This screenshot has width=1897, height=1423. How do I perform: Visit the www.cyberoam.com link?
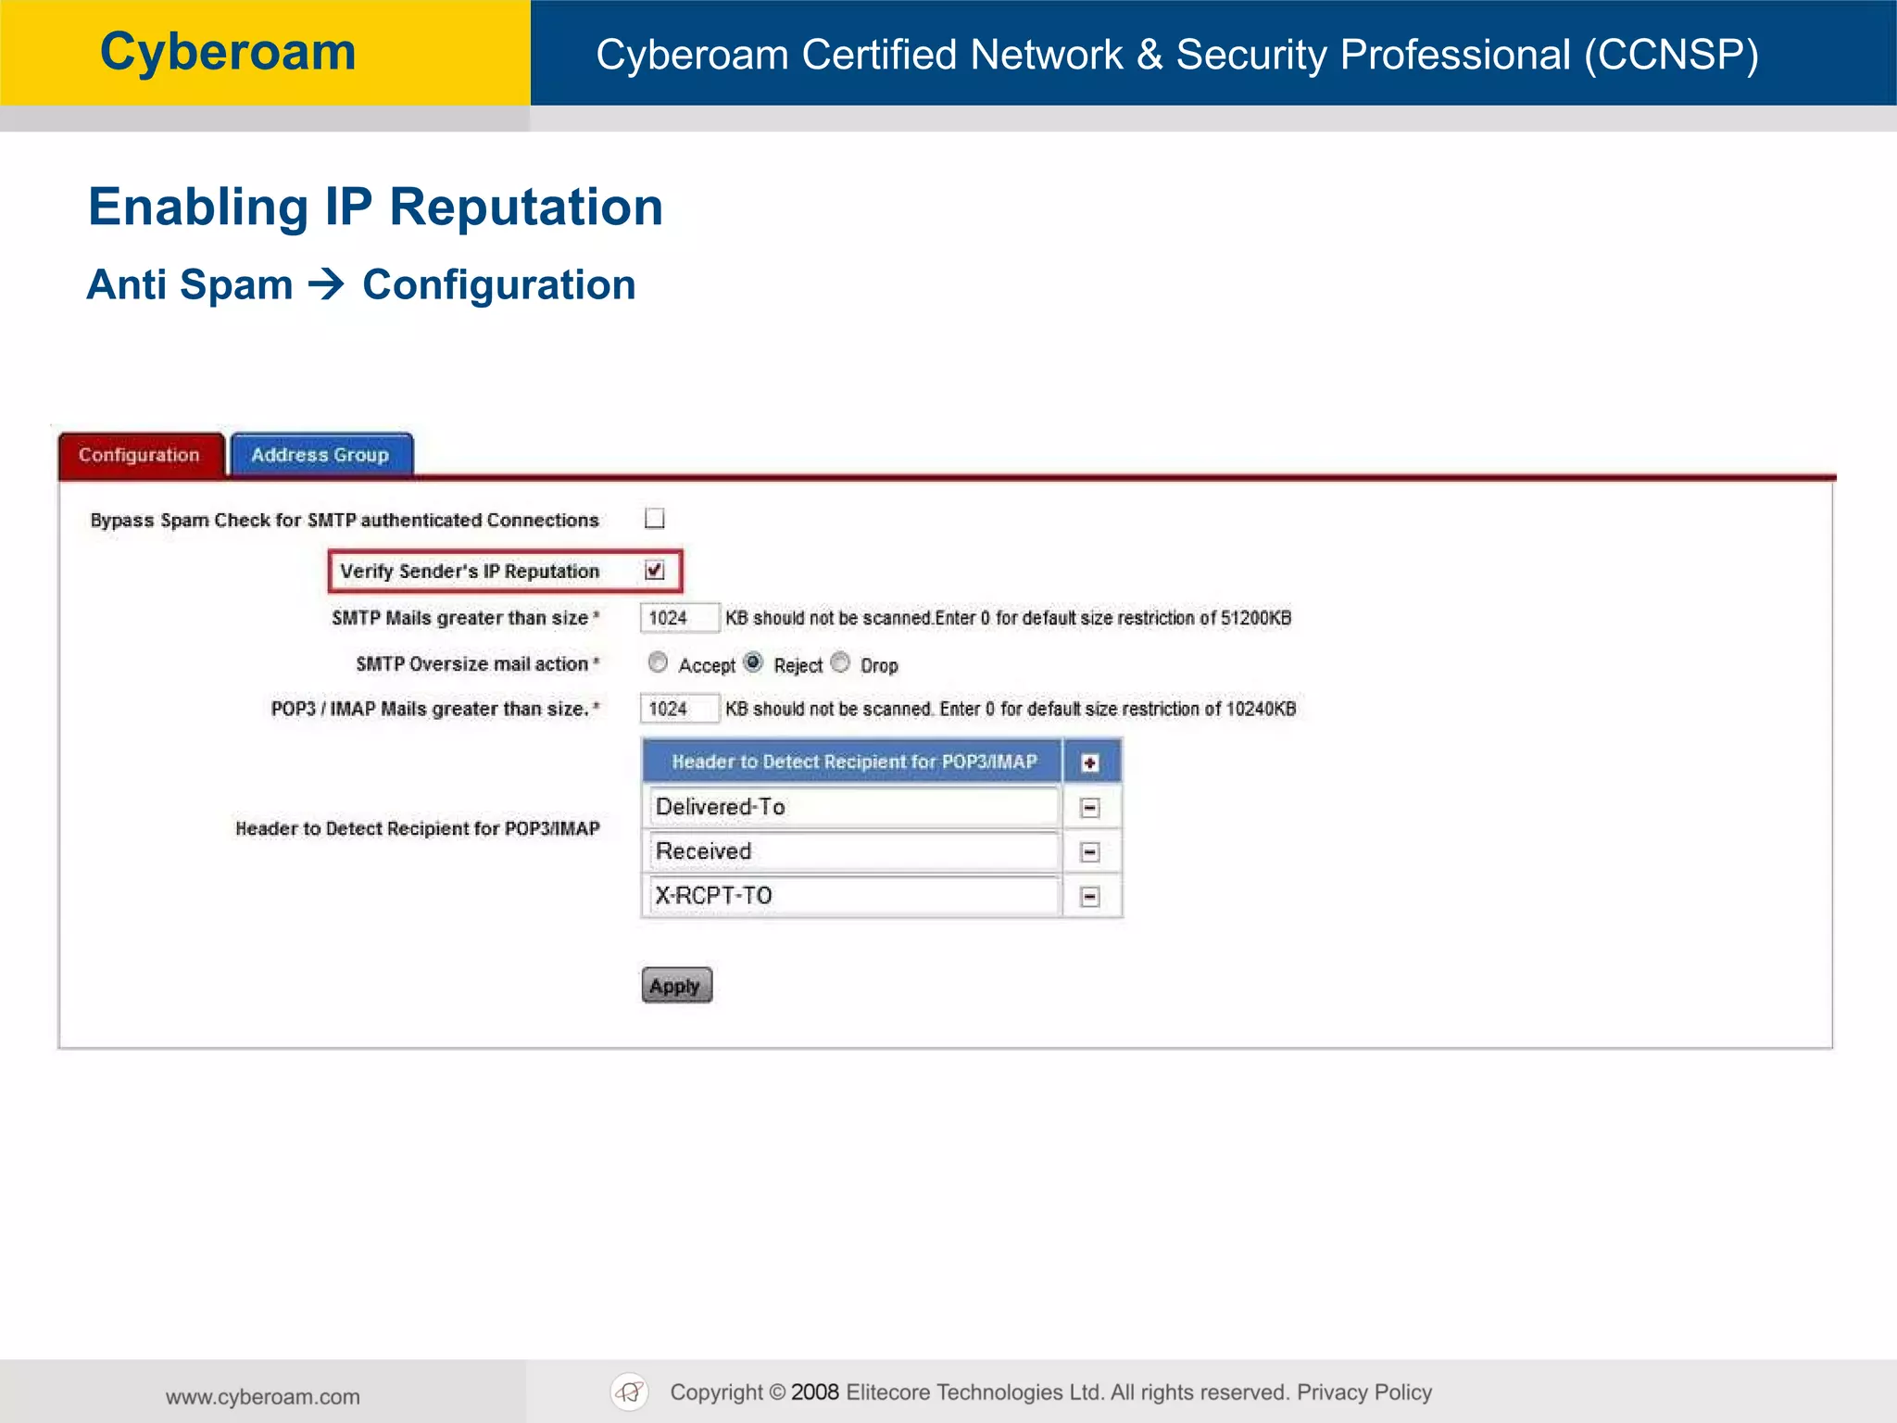(263, 1397)
